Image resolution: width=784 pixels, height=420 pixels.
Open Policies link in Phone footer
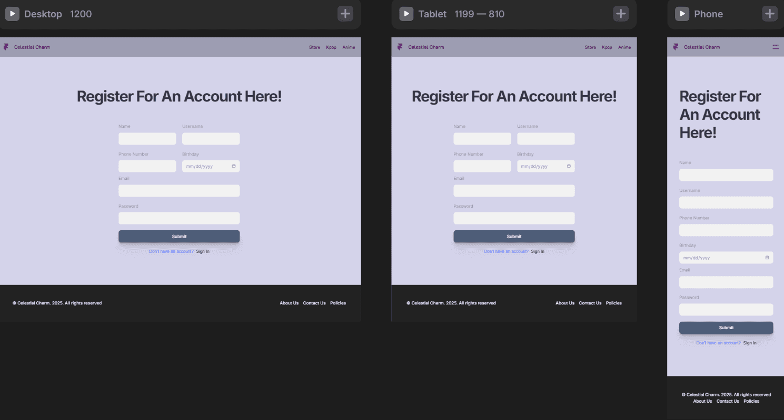(x=751, y=401)
